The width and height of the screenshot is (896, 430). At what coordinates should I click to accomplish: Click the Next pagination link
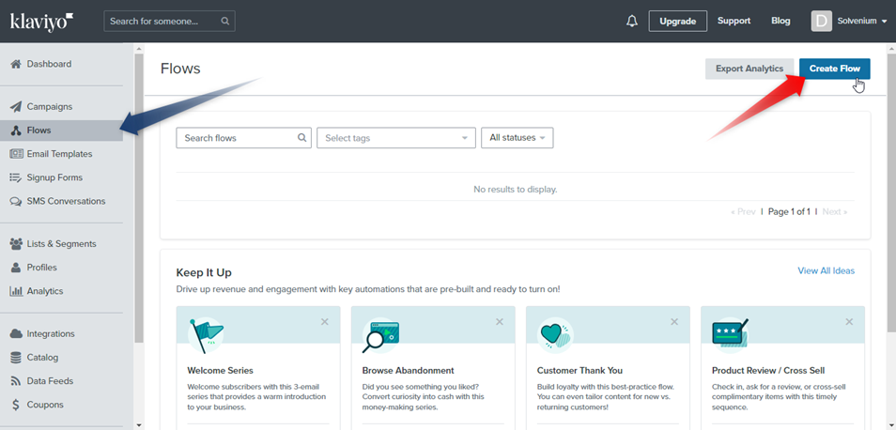click(835, 212)
